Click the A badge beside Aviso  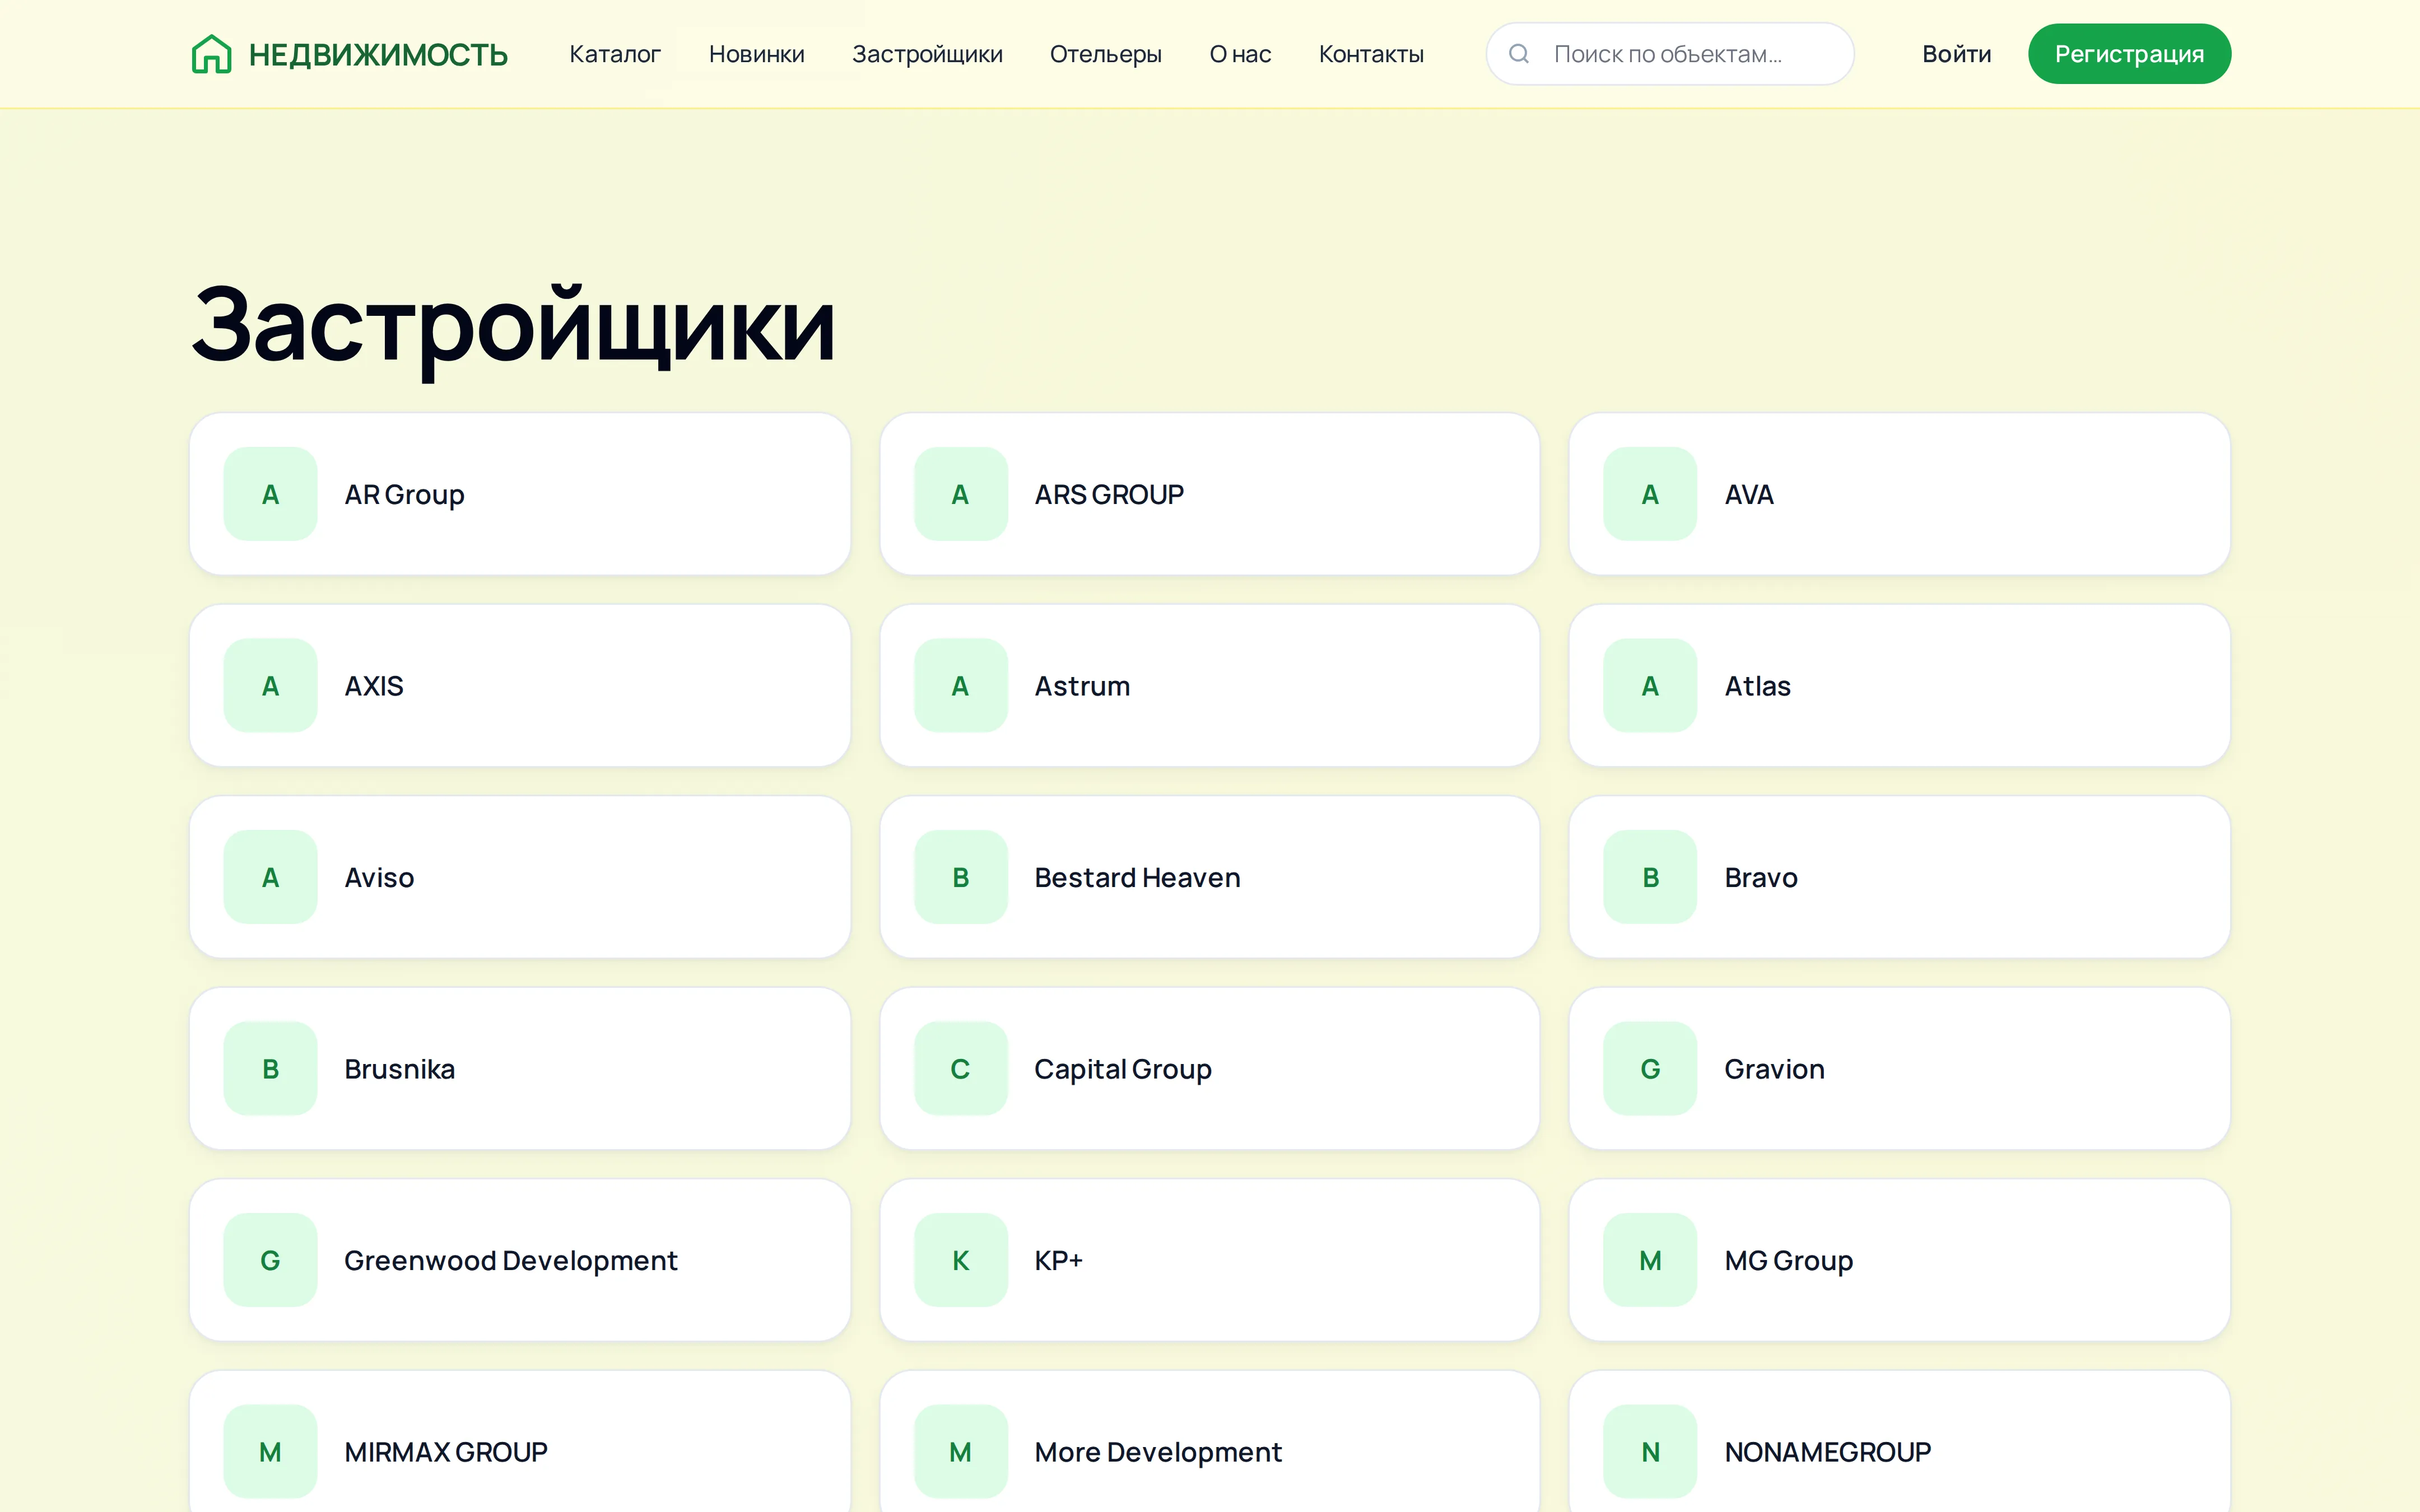click(x=270, y=877)
